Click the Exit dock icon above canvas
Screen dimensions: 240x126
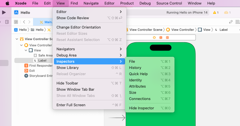[167, 38]
